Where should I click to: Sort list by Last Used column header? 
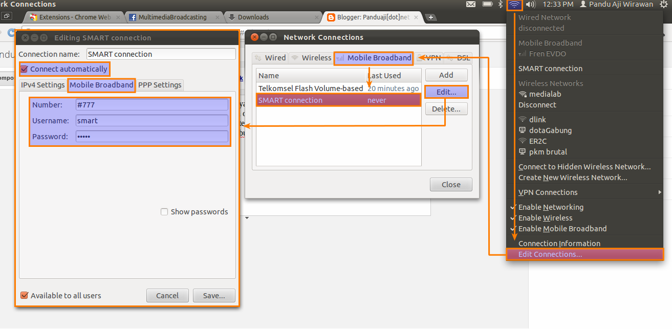pyautogui.click(x=393, y=75)
